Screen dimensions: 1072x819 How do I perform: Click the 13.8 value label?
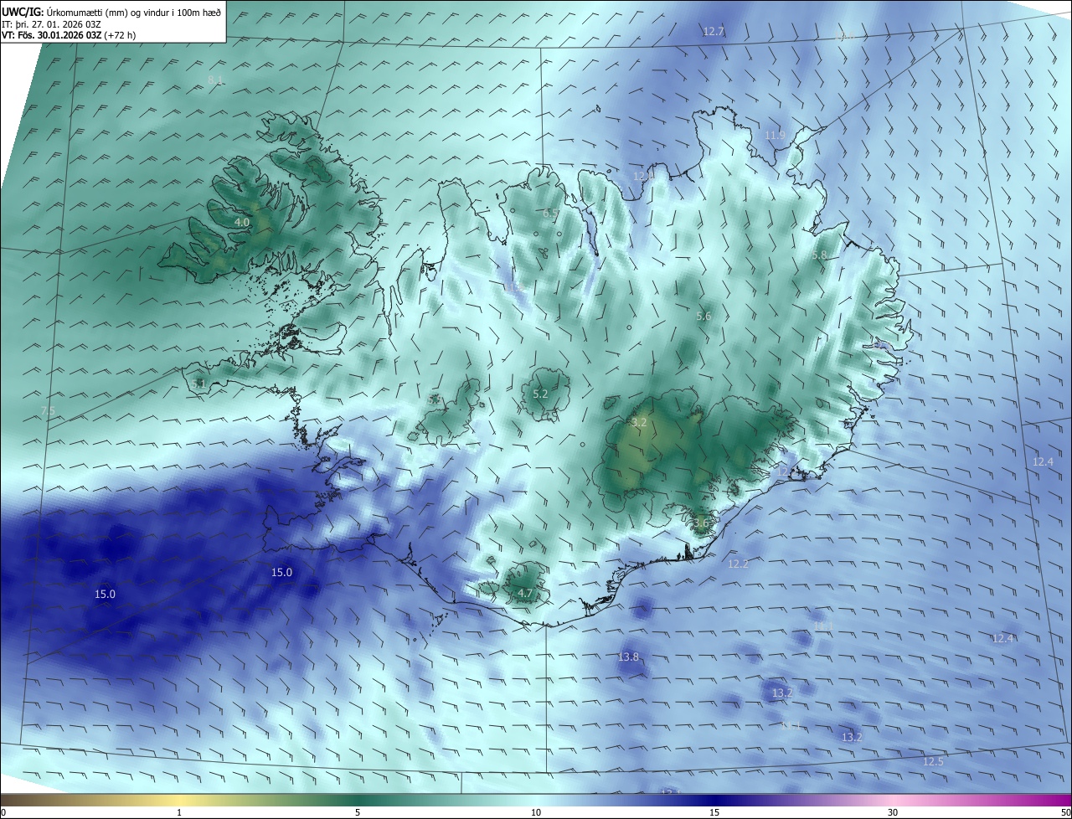coord(628,657)
